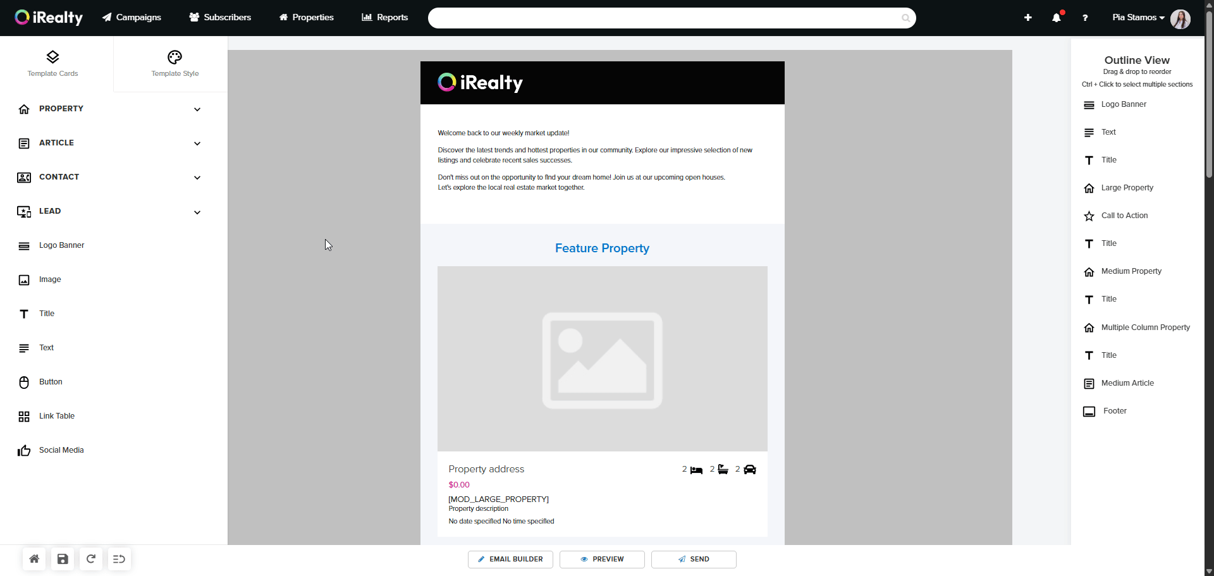Select the Social Media card
Viewport: 1214px width, 576px height.
tap(61, 450)
